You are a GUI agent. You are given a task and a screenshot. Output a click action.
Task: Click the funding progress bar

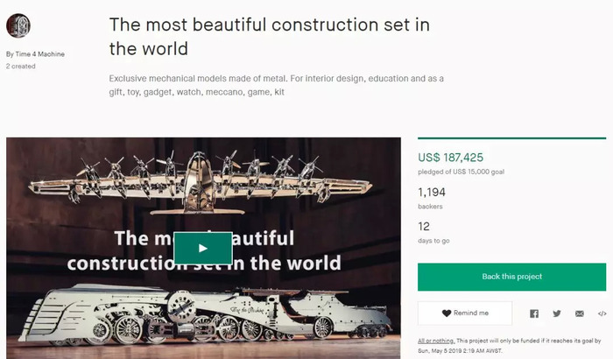tap(511, 138)
